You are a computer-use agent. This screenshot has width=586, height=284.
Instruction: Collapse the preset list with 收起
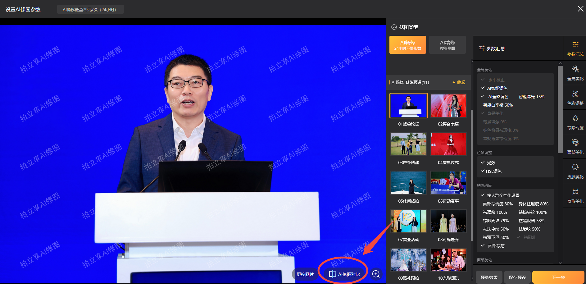[x=459, y=82]
